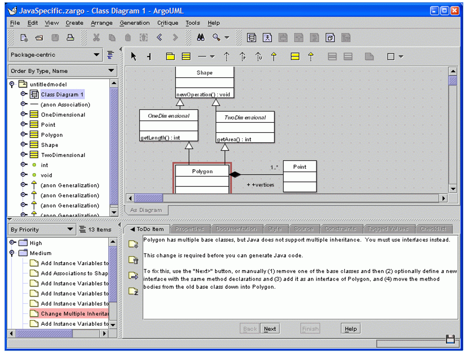Open the shape tool dropdown arrow
Viewport: 465px width, 352px height.
tap(401, 56)
